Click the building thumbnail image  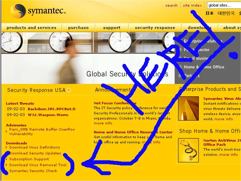[x=188, y=108]
